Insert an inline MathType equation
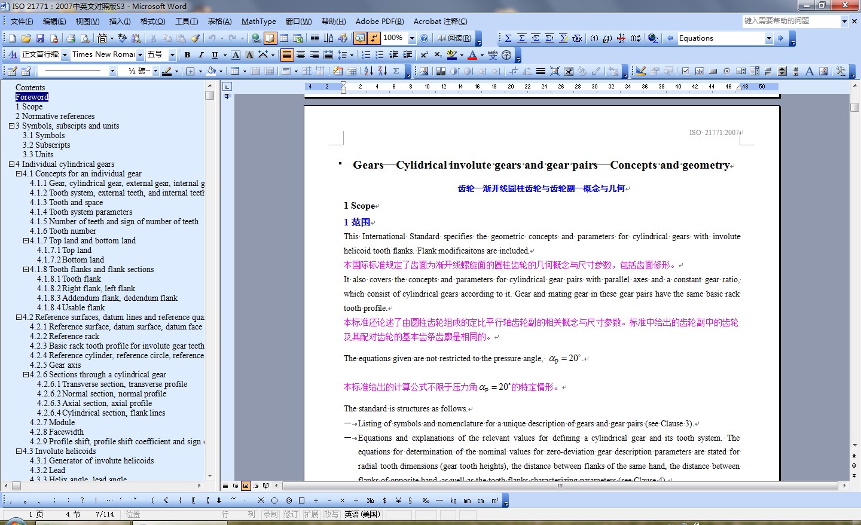Image resolution: width=861 pixels, height=525 pixels. pyautogui.click(x=508, y=38)
